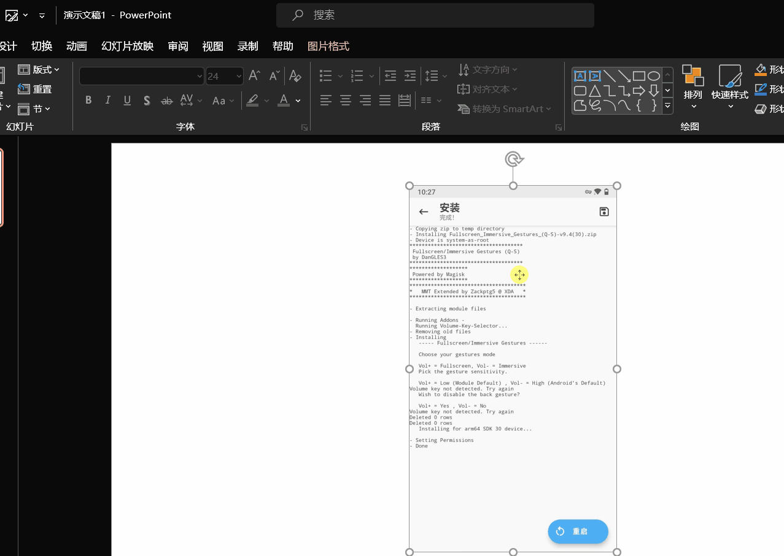Switch to the 动画 tab
Viewport: 784px width, 556px height.
tap(77, 46)
